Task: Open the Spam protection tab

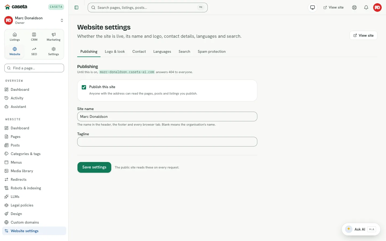Action: click(x=212, y=51)
